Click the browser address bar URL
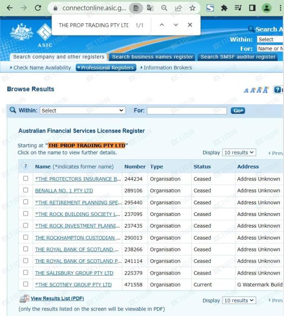Screen dimensions: 284x316 click(x=95, y=8)
